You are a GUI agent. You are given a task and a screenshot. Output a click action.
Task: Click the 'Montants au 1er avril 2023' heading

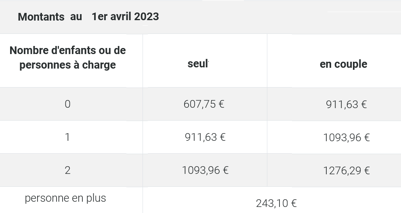coord(88,17)
